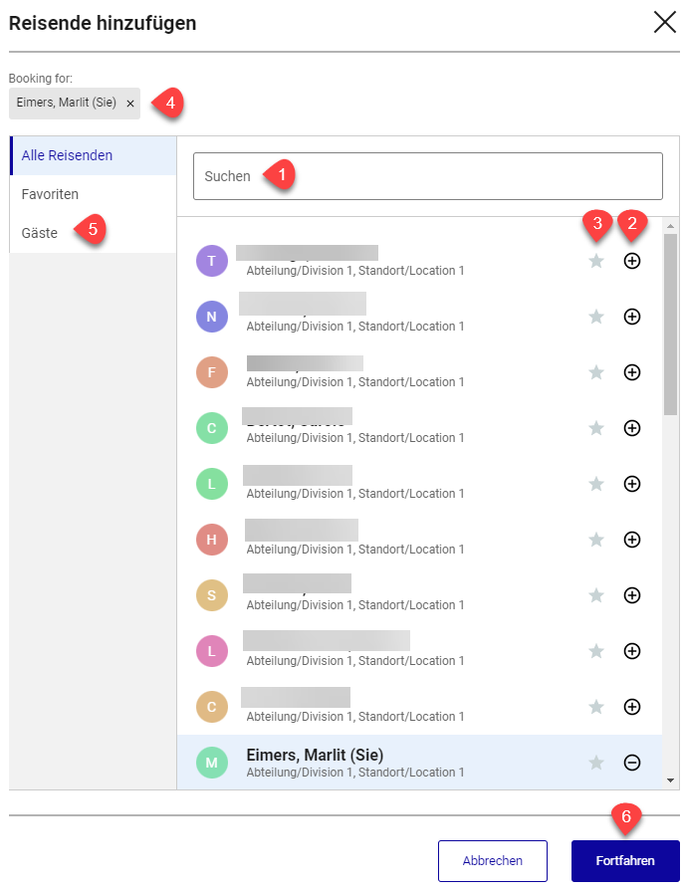Add the traveler with tan C avatar
683x893 pixels.
point(632,707)
